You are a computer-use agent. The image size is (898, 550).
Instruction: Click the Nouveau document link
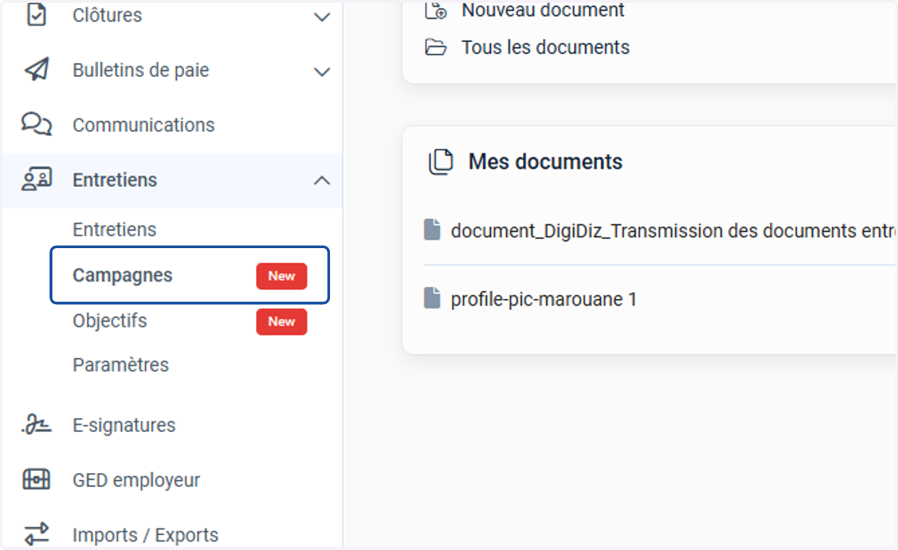click(x=543, y=10)
